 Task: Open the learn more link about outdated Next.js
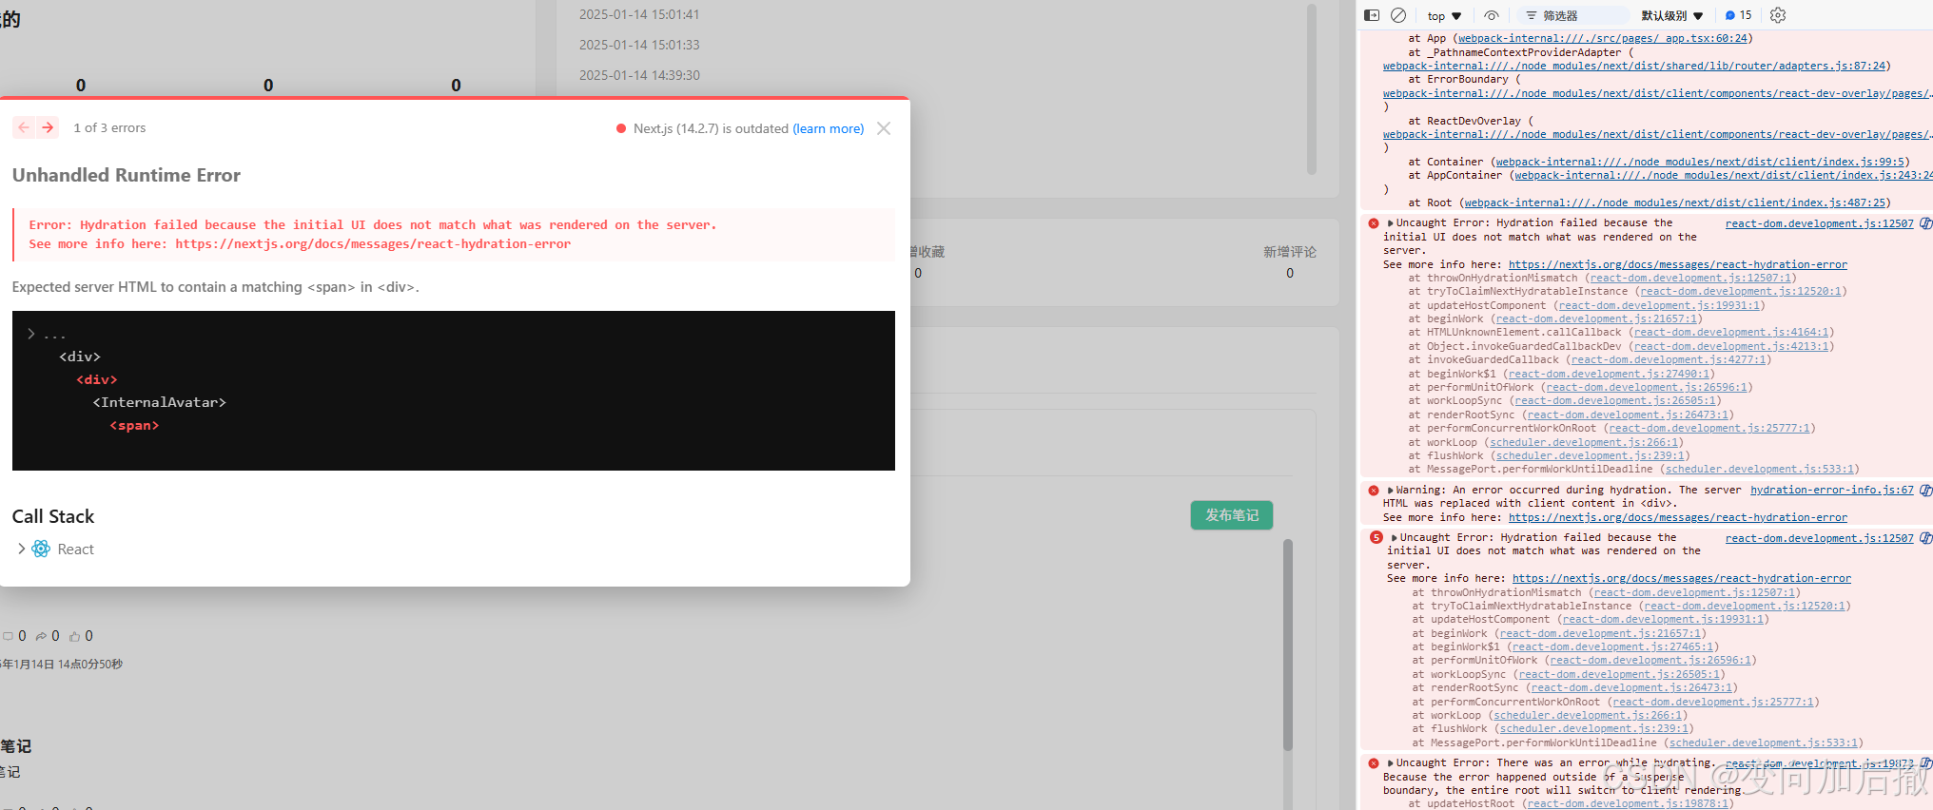(x=829, y=128)
